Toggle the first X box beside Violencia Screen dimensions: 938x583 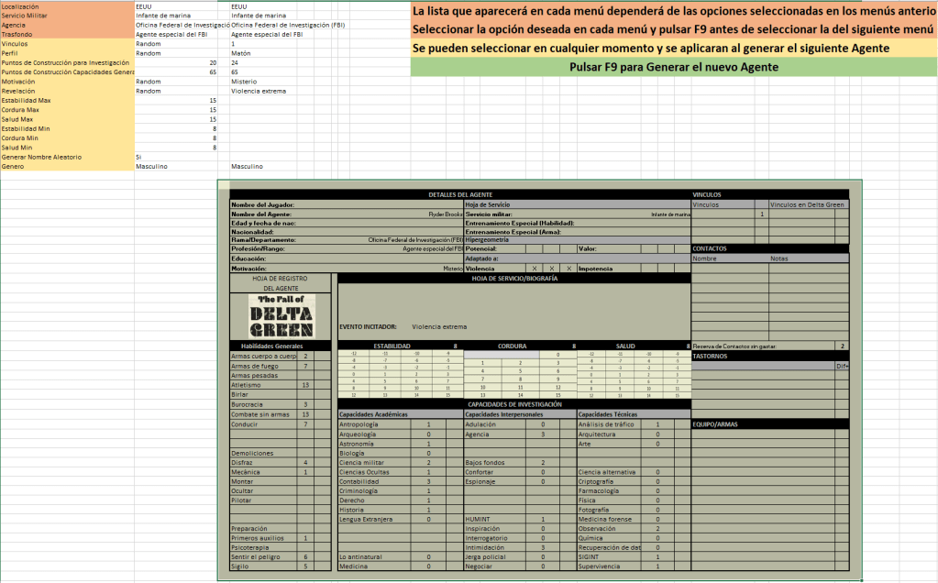tap(535, 269)
